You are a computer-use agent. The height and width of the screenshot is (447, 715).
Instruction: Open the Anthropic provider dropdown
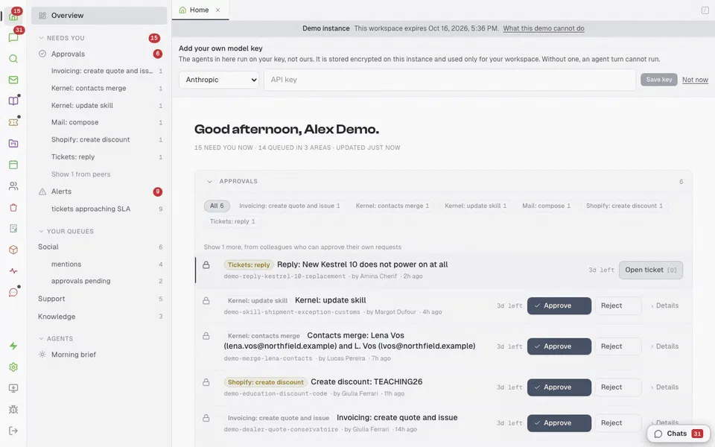[219, 80]
